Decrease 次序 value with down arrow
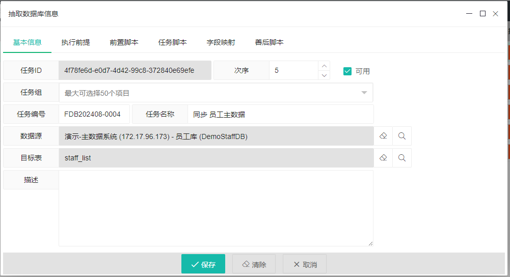Viewport: 510px width, 277px height. pyautogui.click(x=324, y=75)
